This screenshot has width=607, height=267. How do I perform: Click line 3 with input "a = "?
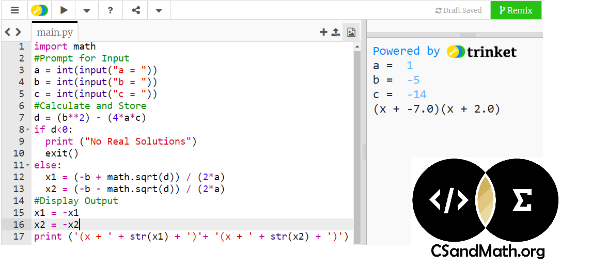(96, 70)
